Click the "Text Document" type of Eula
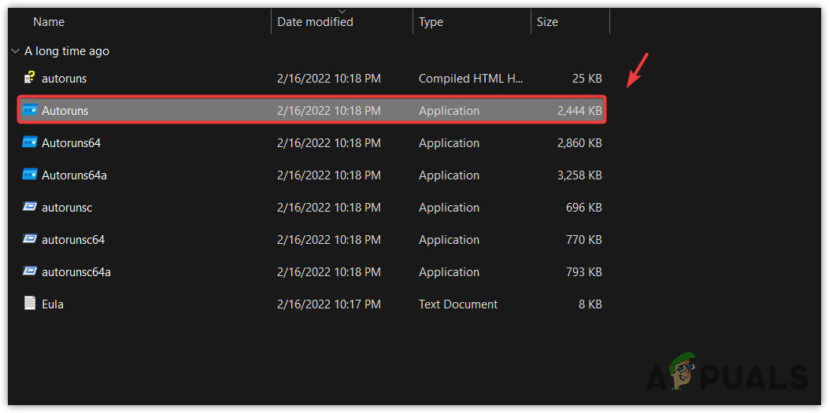This screenshot has height=413, width=829. point(458,304)
